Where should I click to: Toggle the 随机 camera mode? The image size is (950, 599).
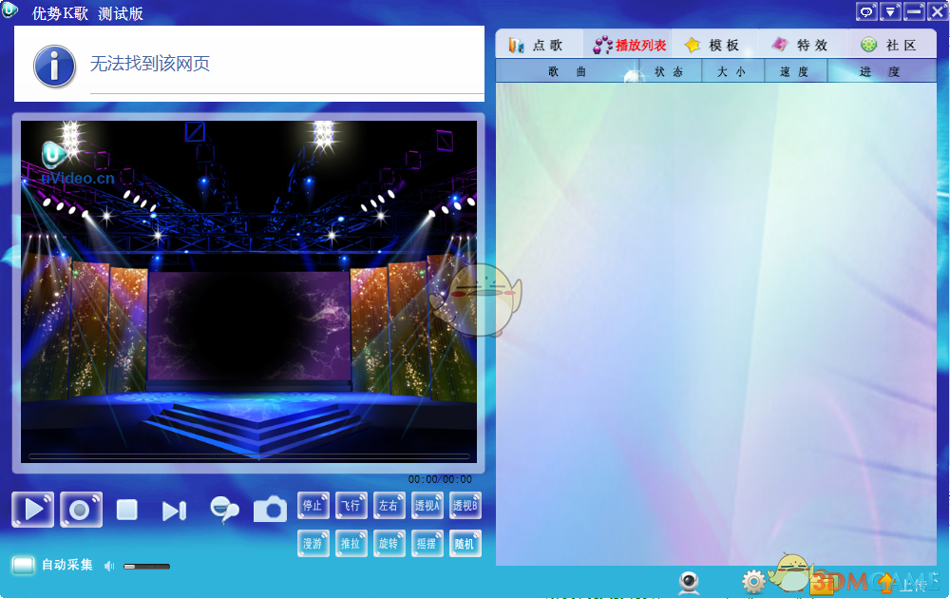[465, 544]
